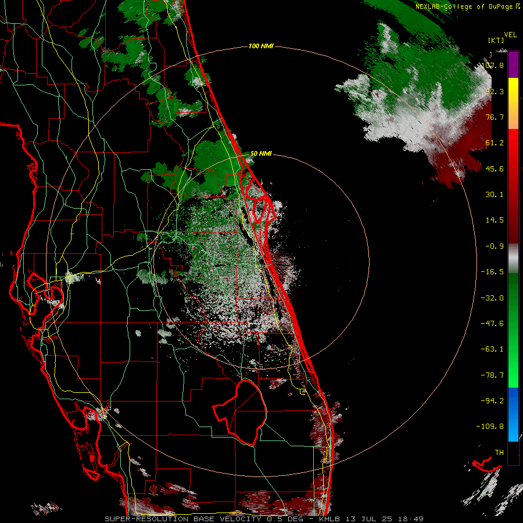523x523 pixels.
Task: Click the -78.7 value on velocity scale
Action: (x=492, y=375)
